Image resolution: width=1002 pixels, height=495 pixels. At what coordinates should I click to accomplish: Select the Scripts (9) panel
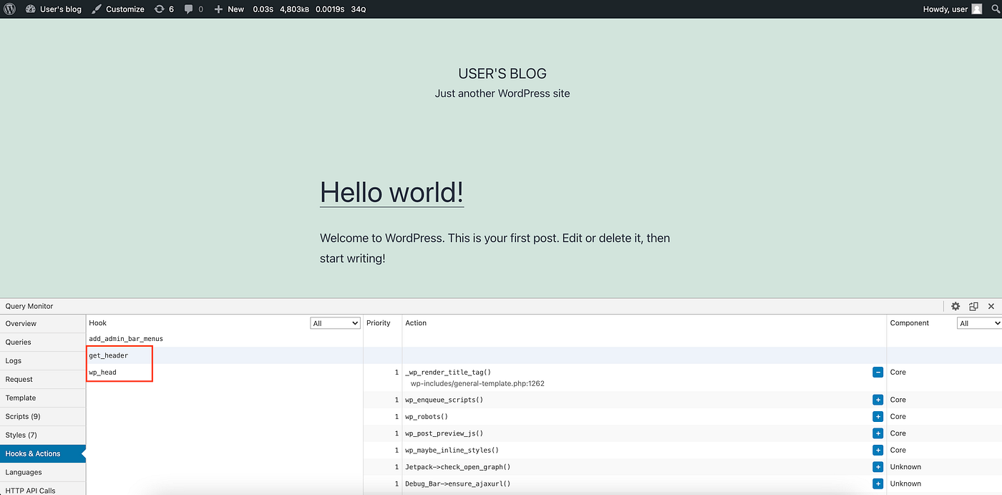tap(23, 417)
